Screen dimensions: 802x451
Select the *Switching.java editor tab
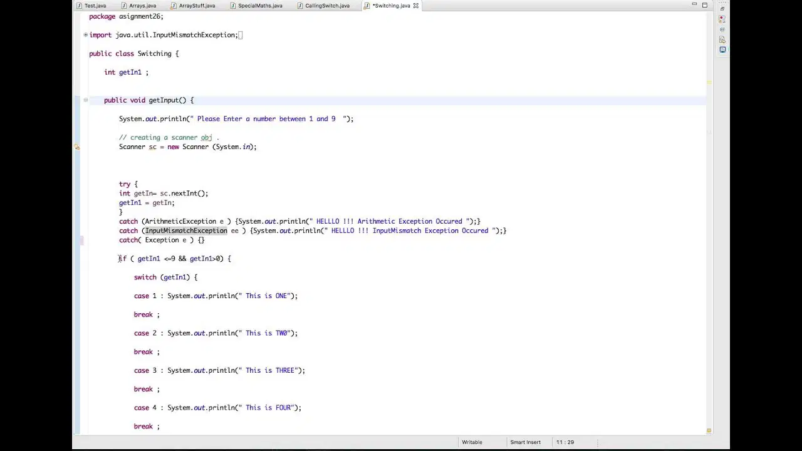tap(391, 6)
